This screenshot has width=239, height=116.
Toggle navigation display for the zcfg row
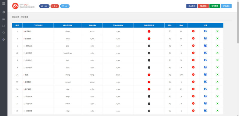[x=149, y=46]
